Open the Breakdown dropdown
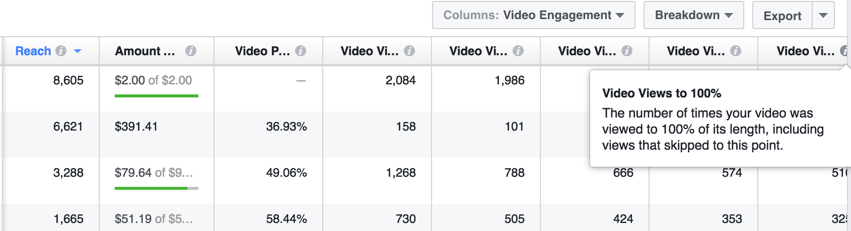The width and height of the screenshot is (851, 231). tap(694, 15)
